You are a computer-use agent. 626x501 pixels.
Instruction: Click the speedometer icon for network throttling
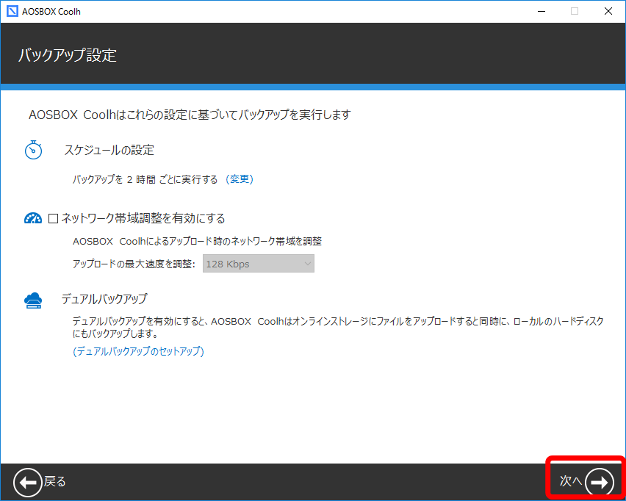pyautogui.click(x=33, y=218)
